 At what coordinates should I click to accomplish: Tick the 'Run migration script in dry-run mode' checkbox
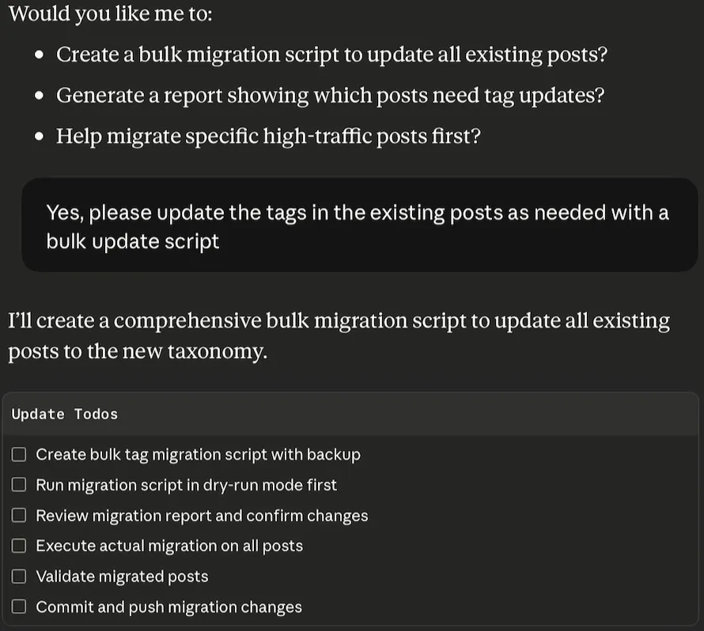[x=19, y=485]
